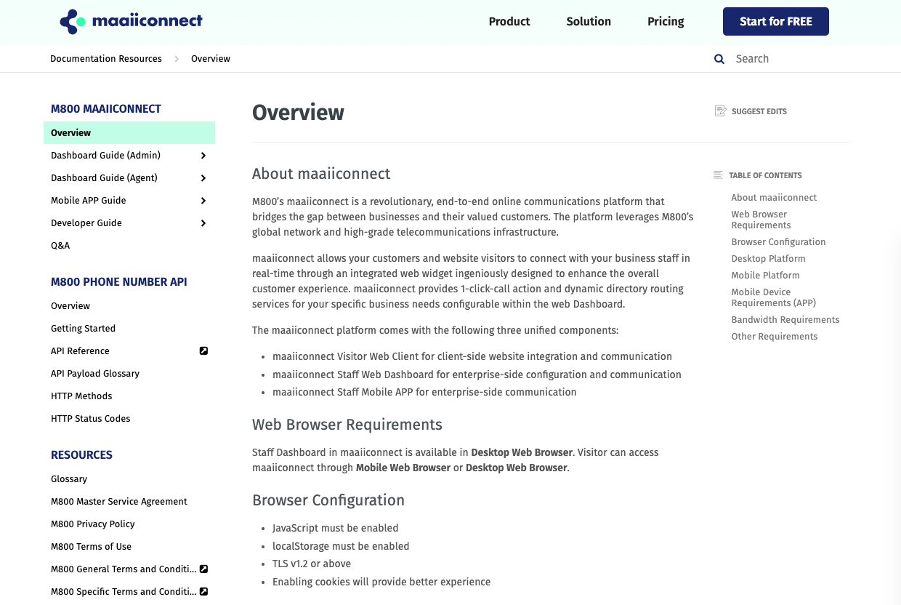901x605 pixels.
Task: Select Overview under M800 MAAIICONNECT
Action: point(129,133)
